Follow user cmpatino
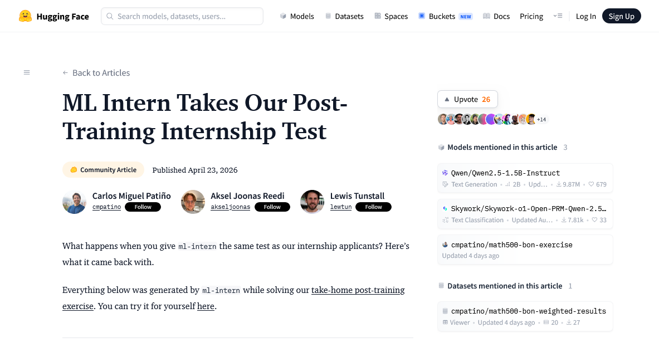659x347 pixels. 143,207
